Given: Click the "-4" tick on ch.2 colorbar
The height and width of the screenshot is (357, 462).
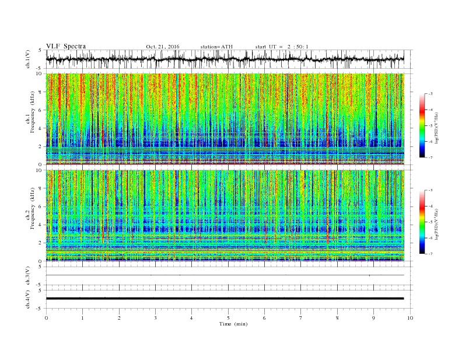Looking at the screenshot, I should 430,206.
